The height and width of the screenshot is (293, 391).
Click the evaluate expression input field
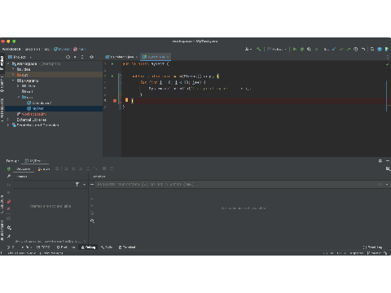236,185
